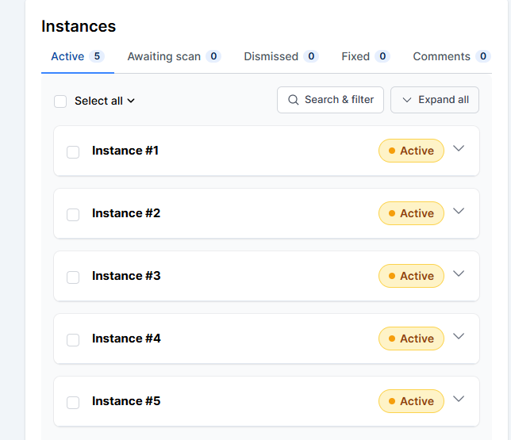The height and width of the screenshot is (440, 511).
Task: Click the Active status badge on Instance #5
Action: (x=411, y=401)
